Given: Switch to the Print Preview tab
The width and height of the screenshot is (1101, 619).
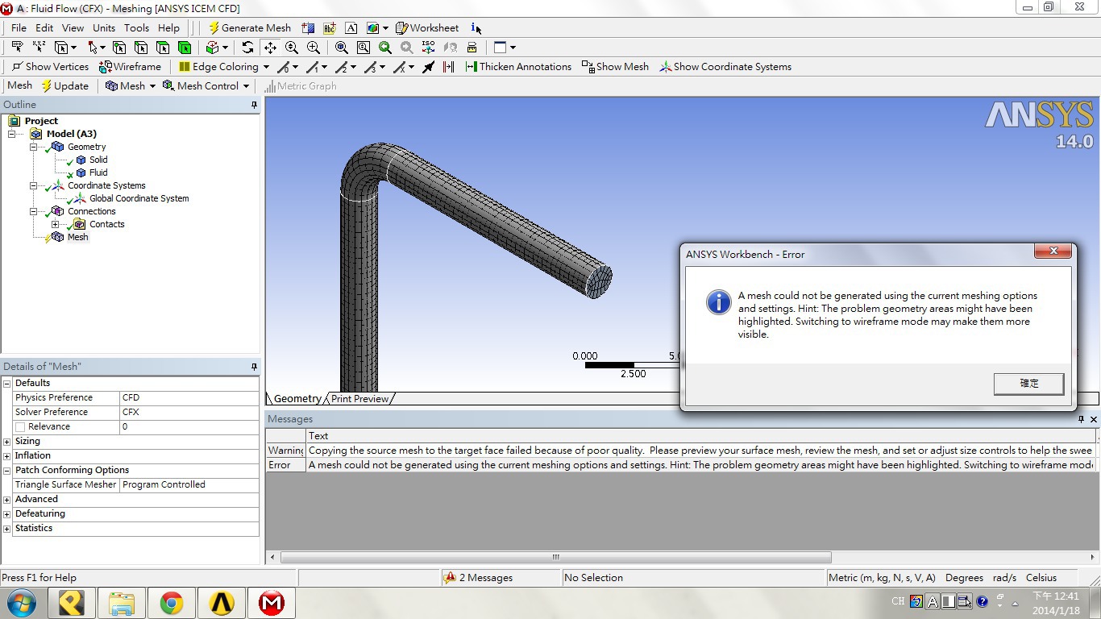Looking at the screenshot, I should [x=359, y=399].
